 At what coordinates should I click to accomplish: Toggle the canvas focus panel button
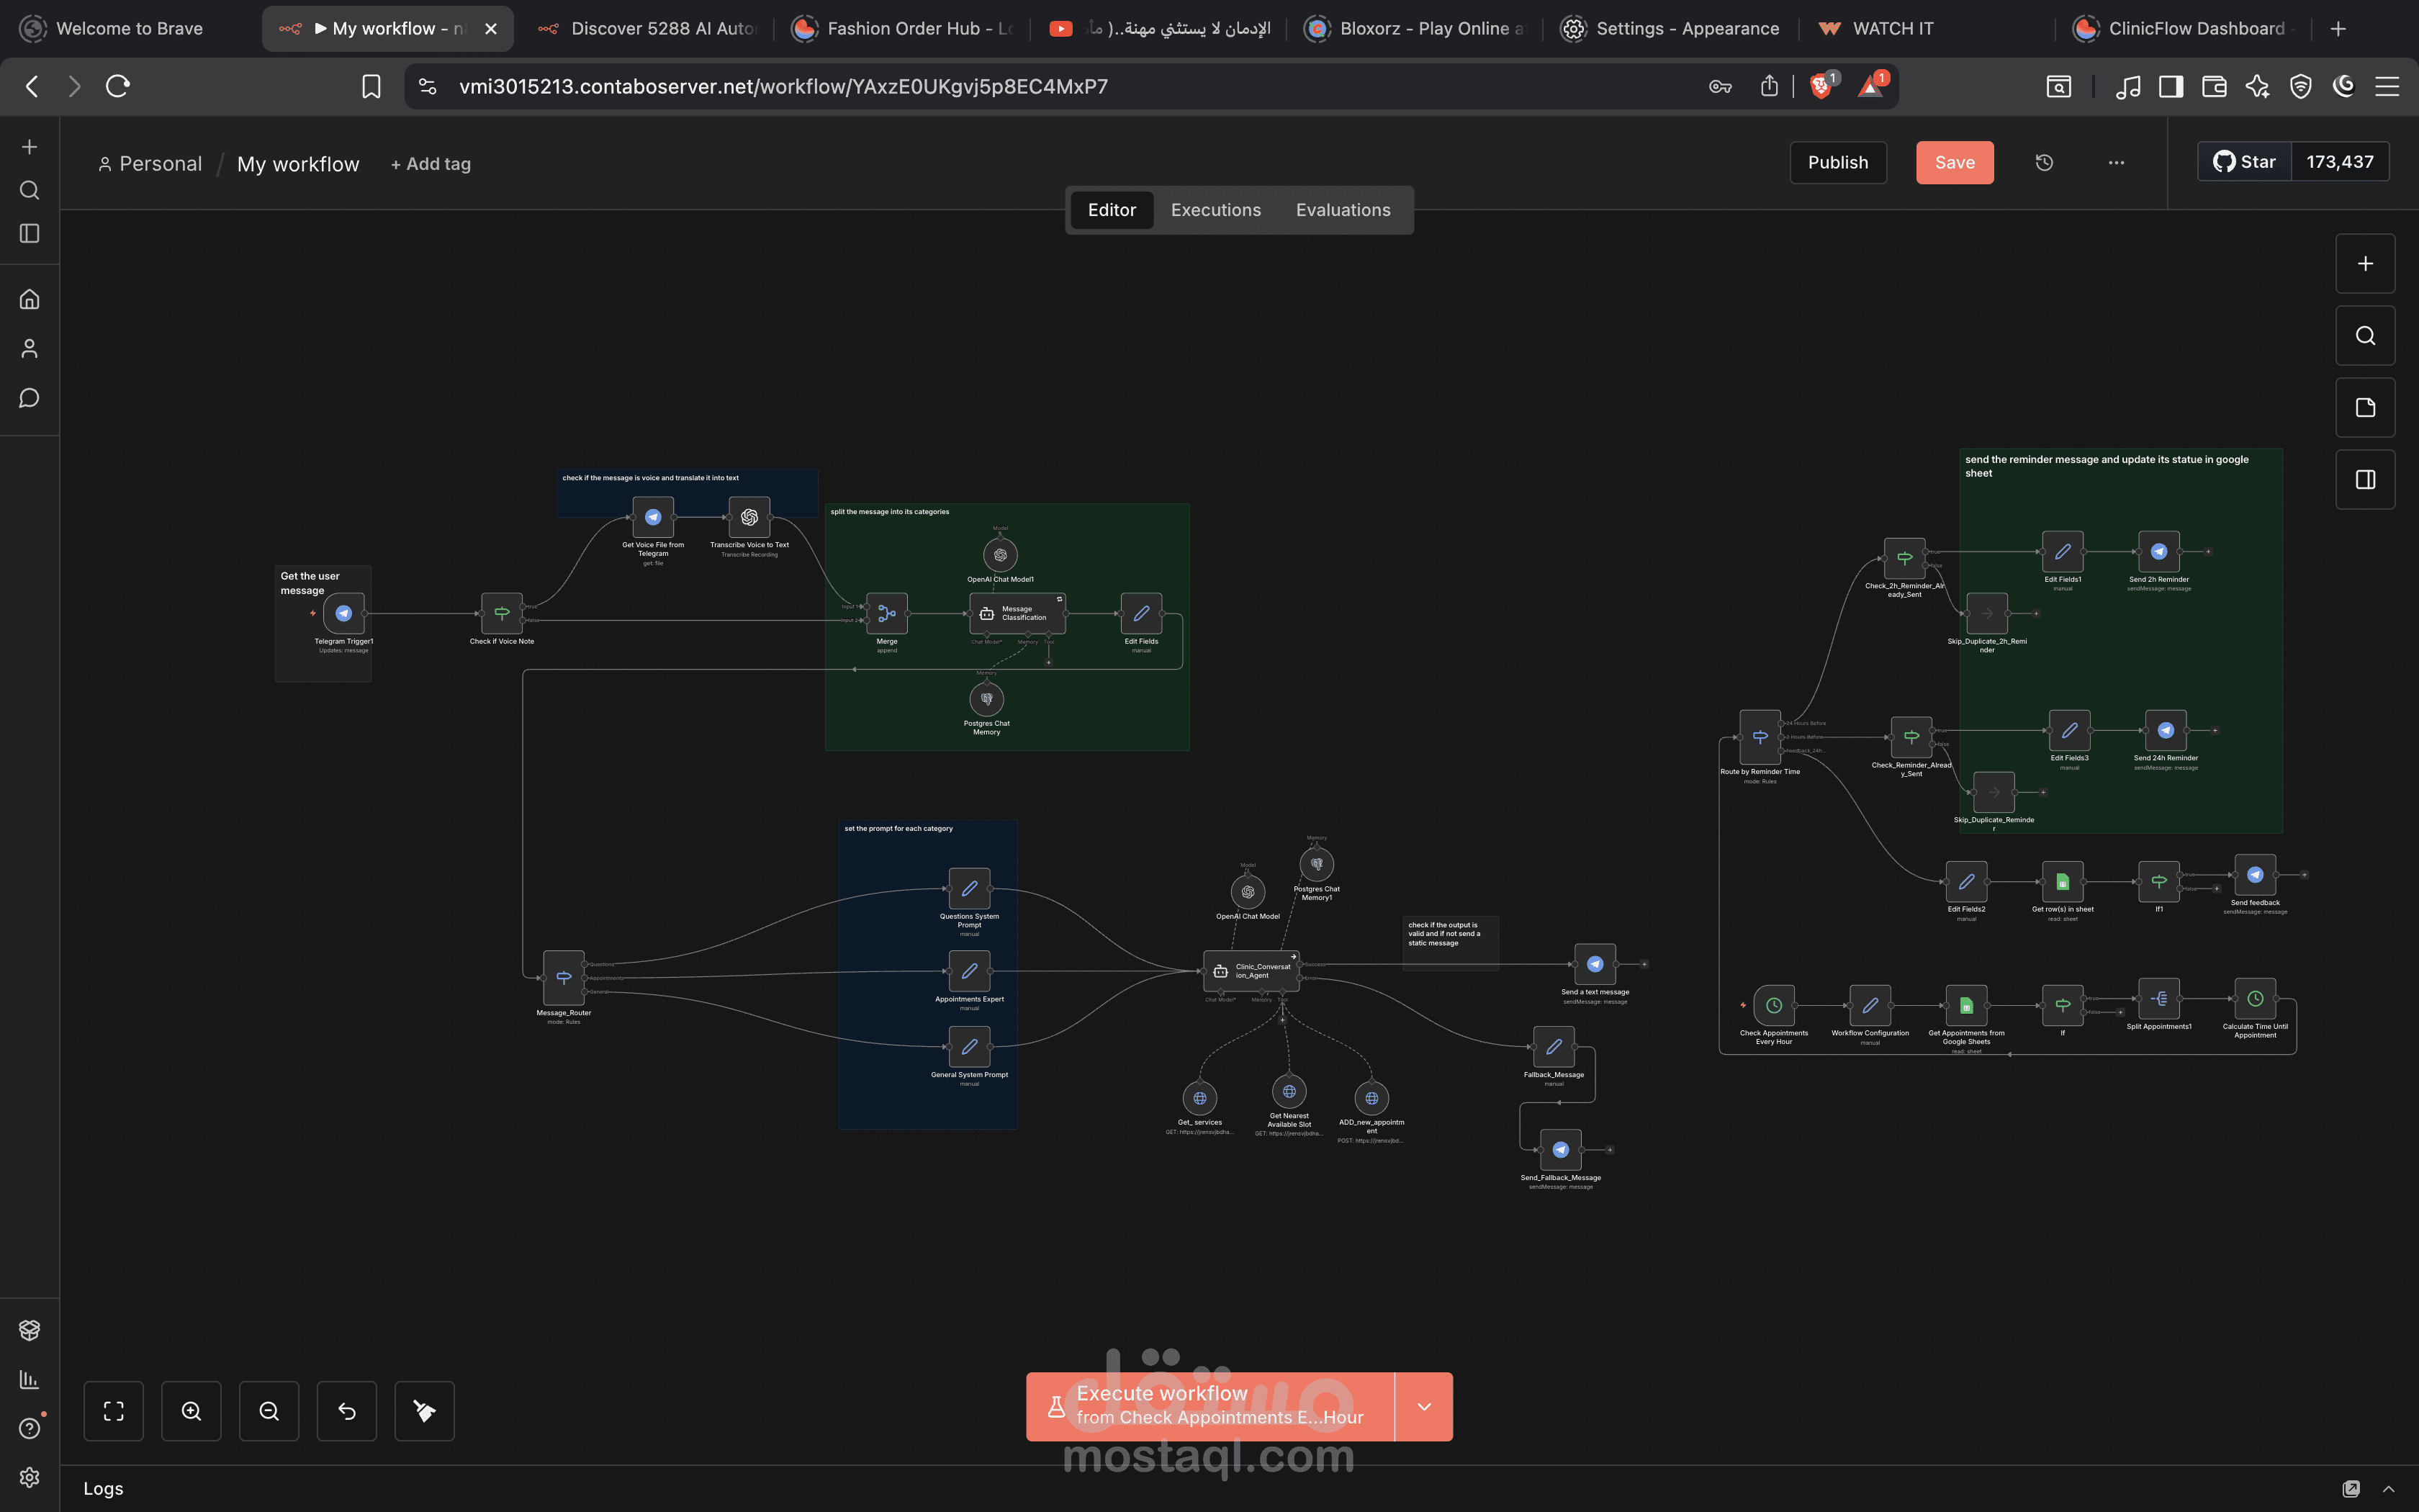(2365, 479)
